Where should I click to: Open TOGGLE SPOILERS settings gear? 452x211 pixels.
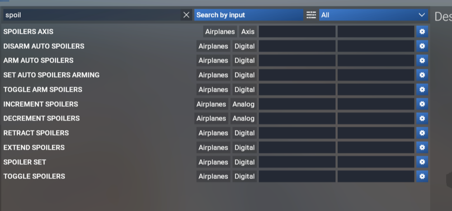click(422, 176)
